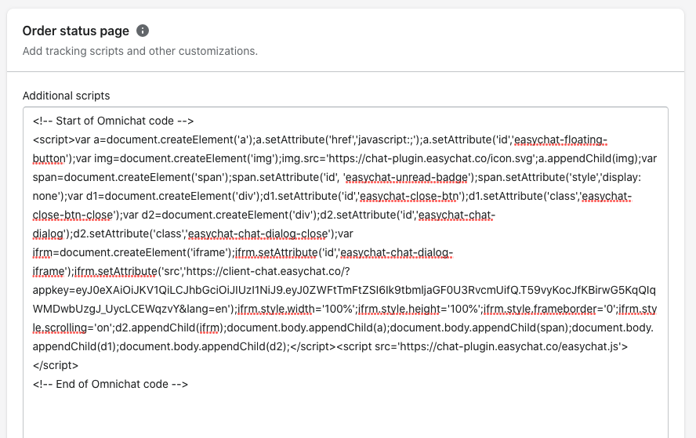The image size is (696, 438).
Task: Click the underlined easychat-chat-dialog-close text
Action: click(259, 233)
